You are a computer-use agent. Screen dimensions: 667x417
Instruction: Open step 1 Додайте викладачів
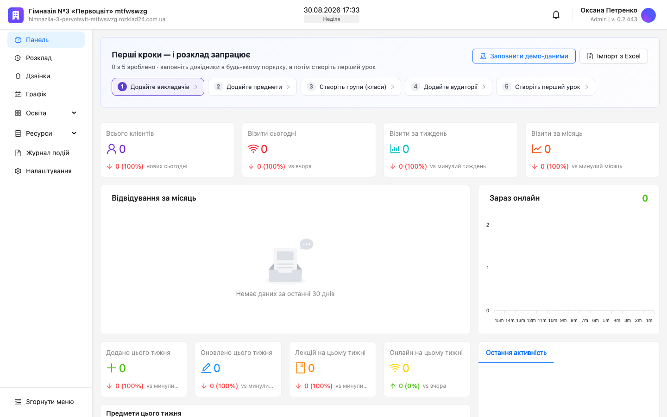(158, 87)
